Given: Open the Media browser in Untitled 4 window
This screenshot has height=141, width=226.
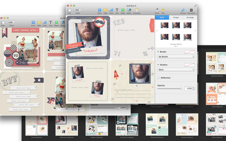Looking at the screenshot, I should (x=129, y=10).
